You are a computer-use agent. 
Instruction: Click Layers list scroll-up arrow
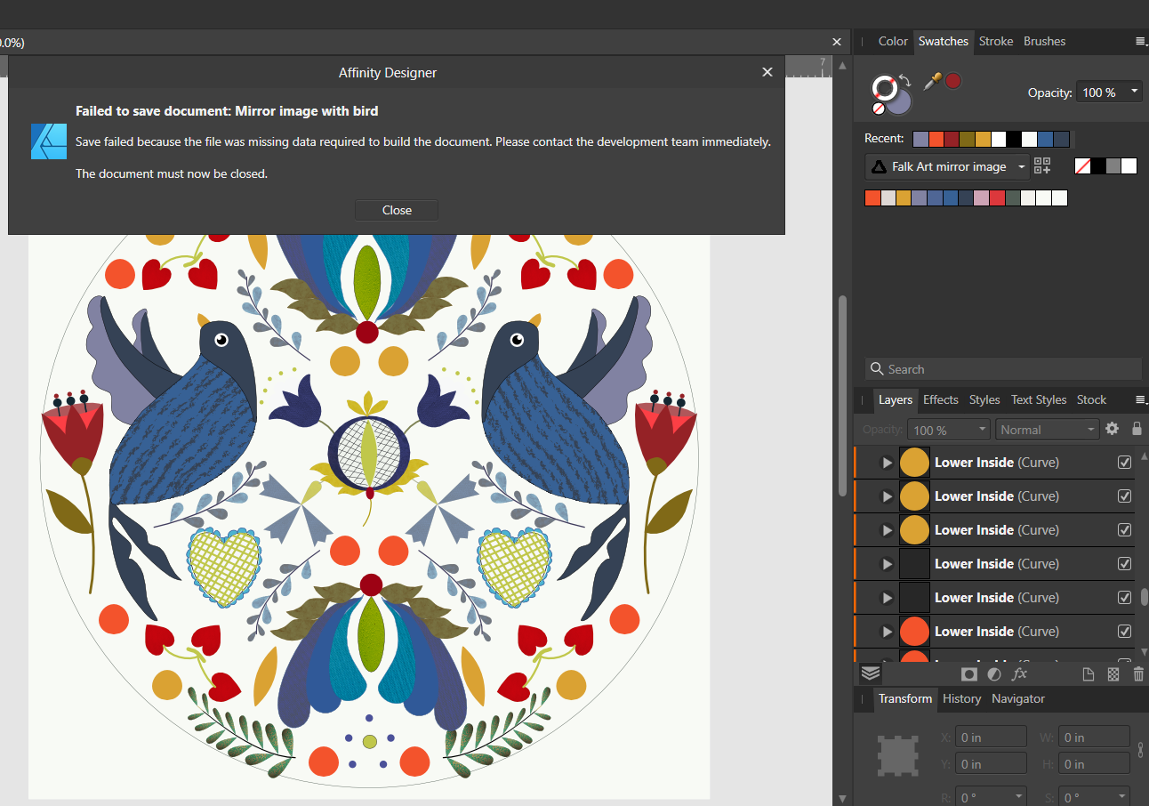tap(1144, 456)
